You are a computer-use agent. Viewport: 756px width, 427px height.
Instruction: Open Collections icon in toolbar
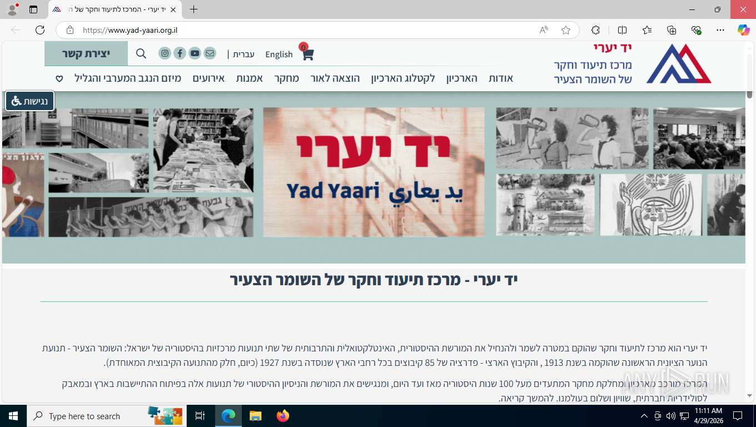click(672, 30)
